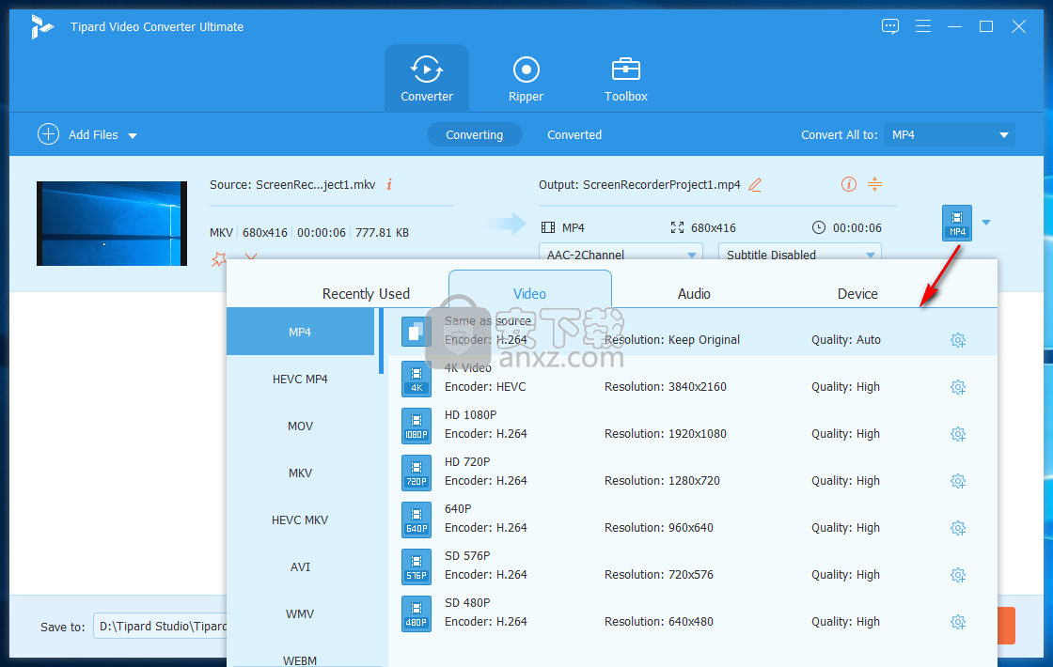
Task: Choose MP4 in the format list
Action: click(x=300, y=332)
